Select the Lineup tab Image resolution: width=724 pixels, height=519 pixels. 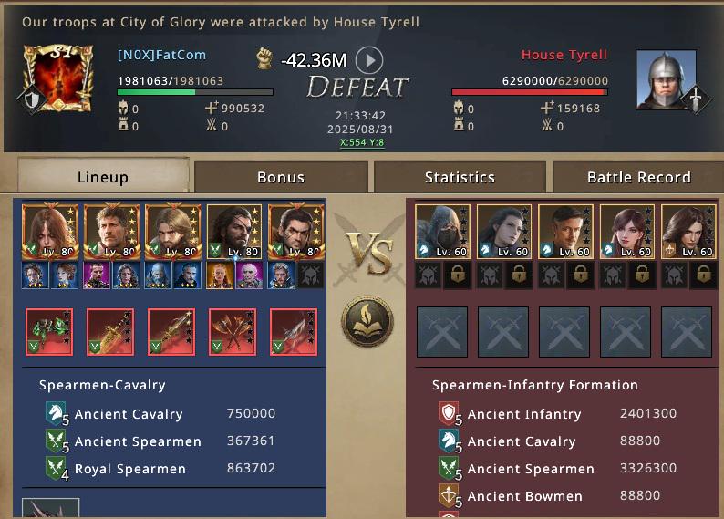pos(103,175)
